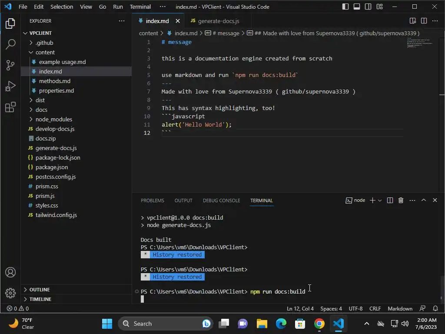Open errors and warnings status indicator
This screenshot has width=445, height=334.
(17, 308)
